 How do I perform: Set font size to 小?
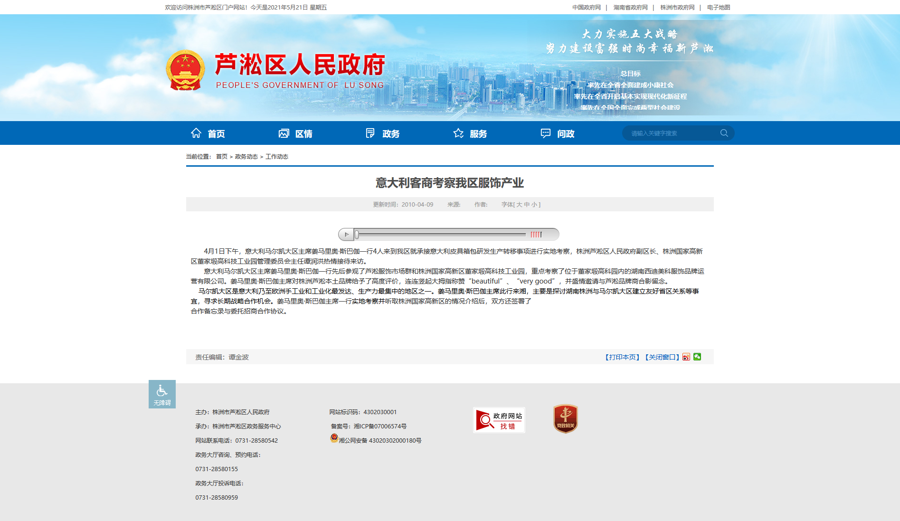coord(534,205)
